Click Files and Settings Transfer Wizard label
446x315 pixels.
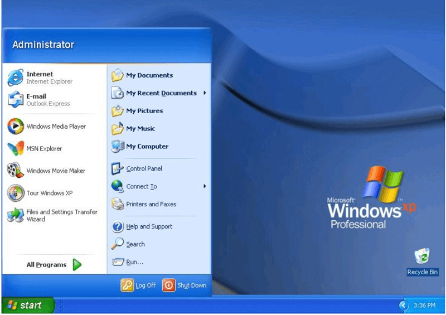coord(62,215)
